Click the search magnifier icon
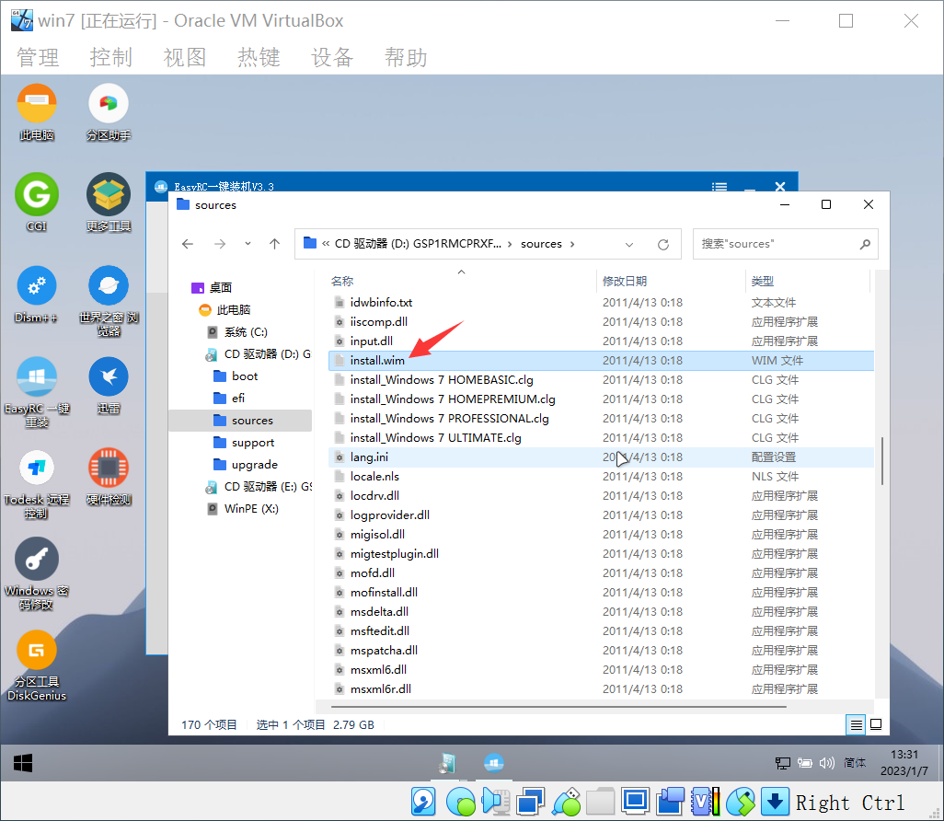The height and width of the screenshot is (821, 944). point(865,244)
